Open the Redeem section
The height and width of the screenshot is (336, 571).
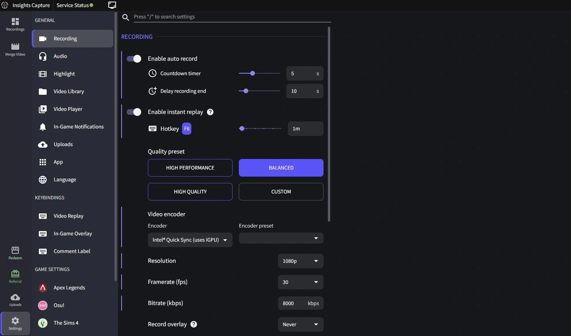tap(15, 253)
